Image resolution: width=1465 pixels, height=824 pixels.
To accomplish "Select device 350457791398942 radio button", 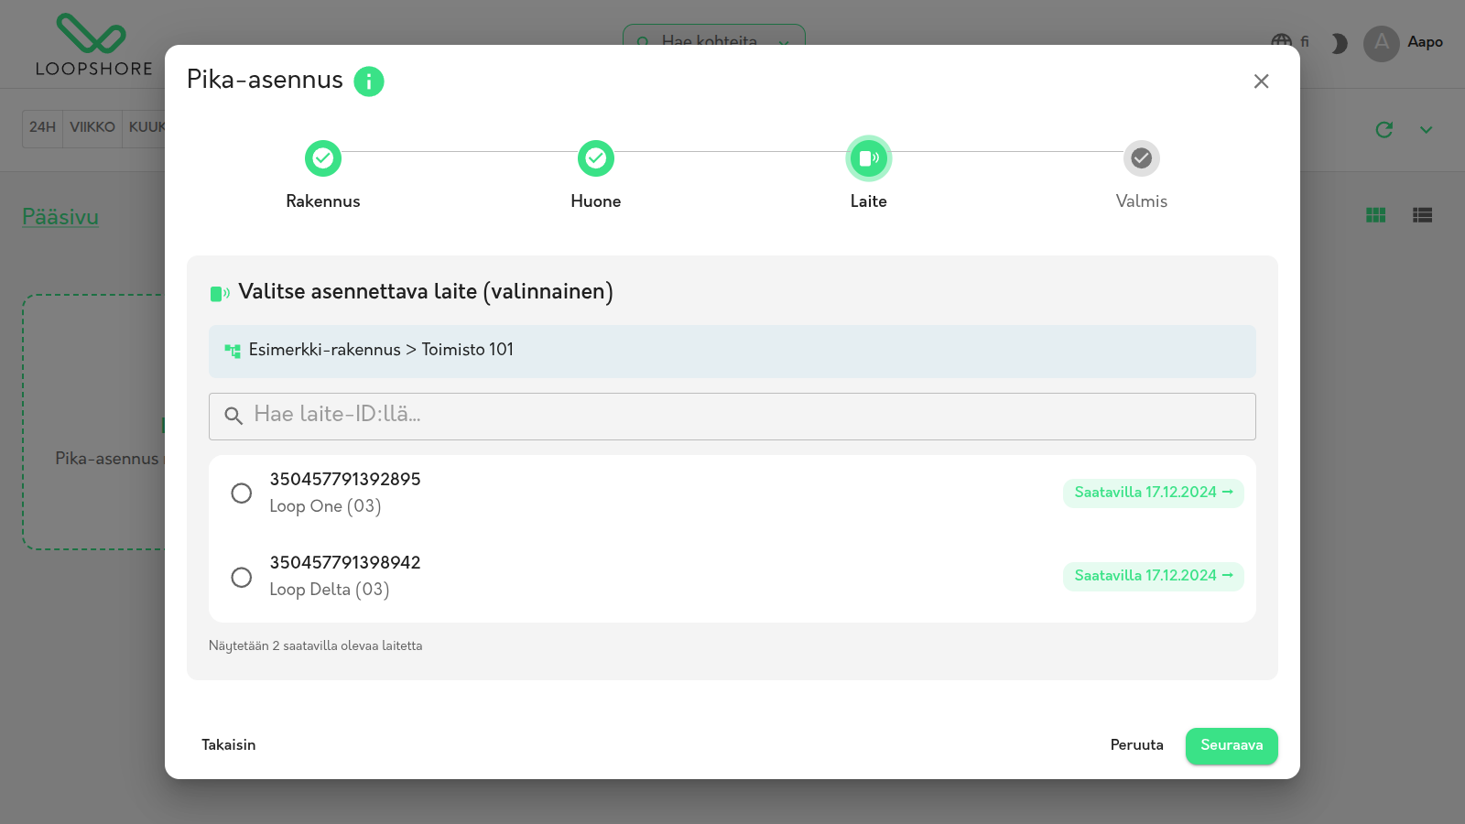I will 242,578.
